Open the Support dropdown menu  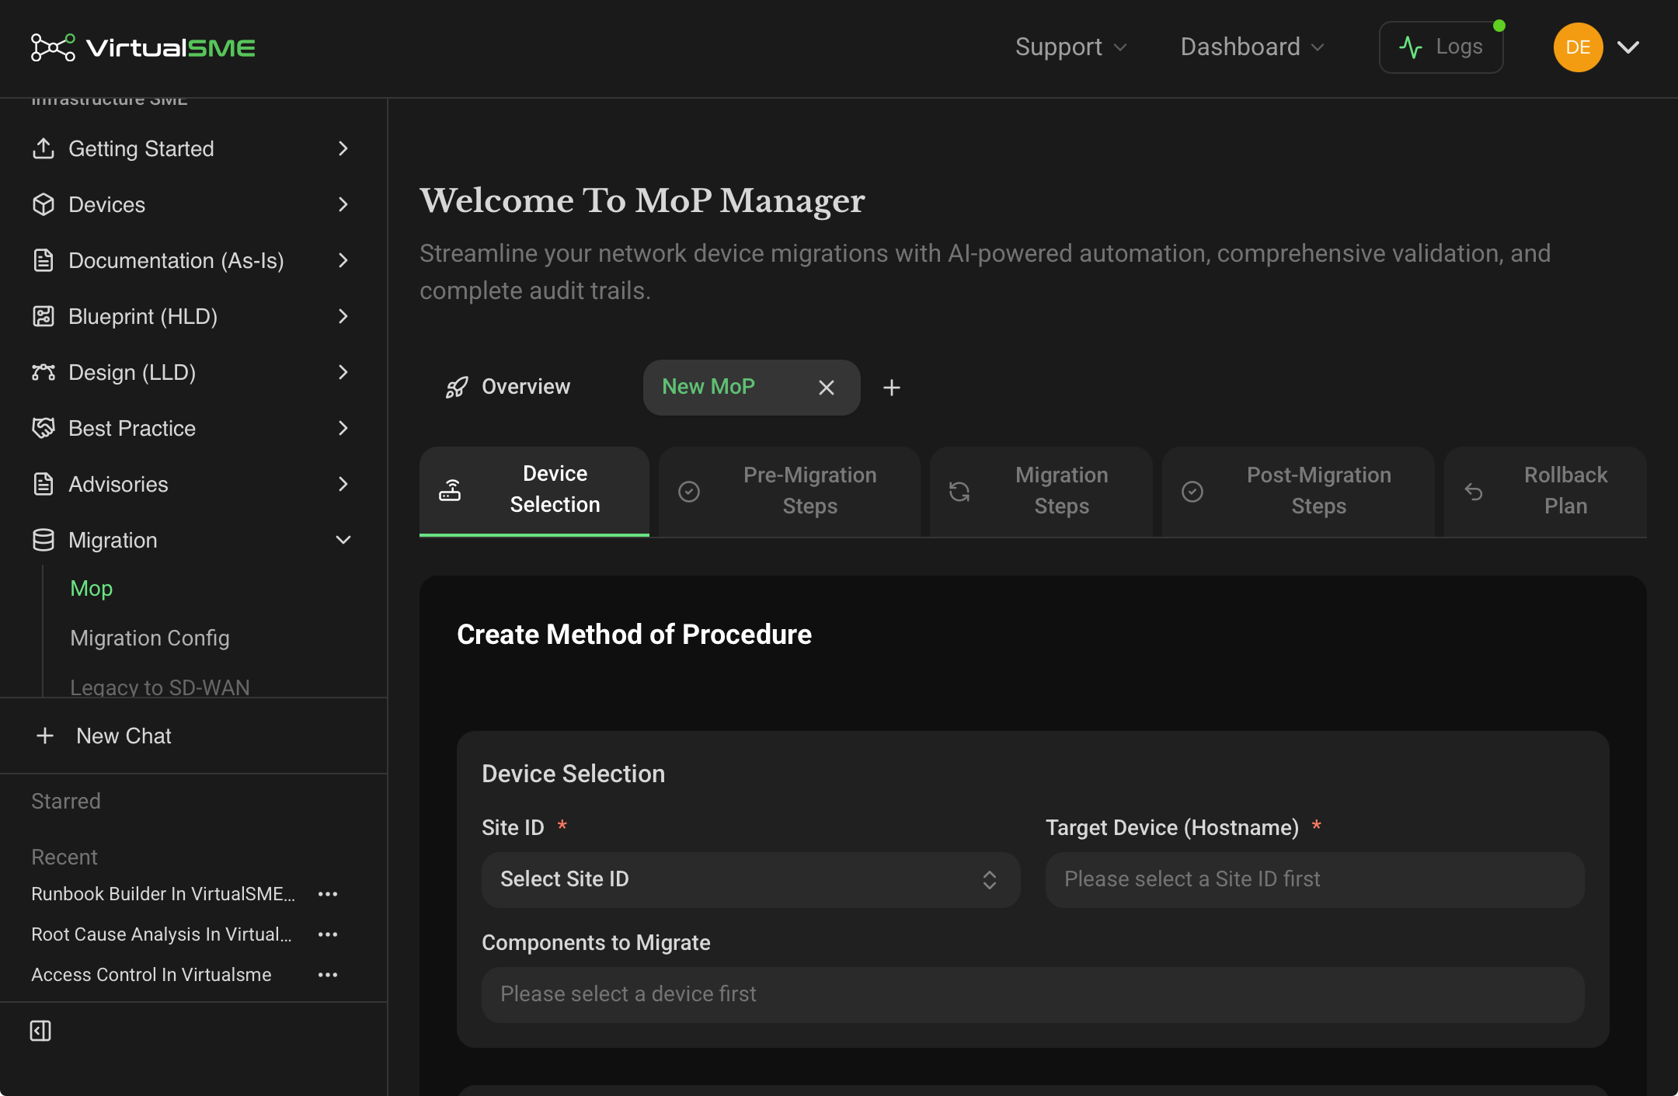[1071, 47]
